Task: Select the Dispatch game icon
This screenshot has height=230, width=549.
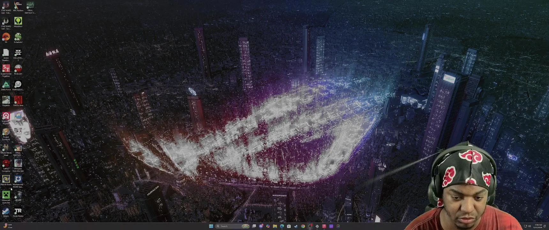Action: click(6, 101)
